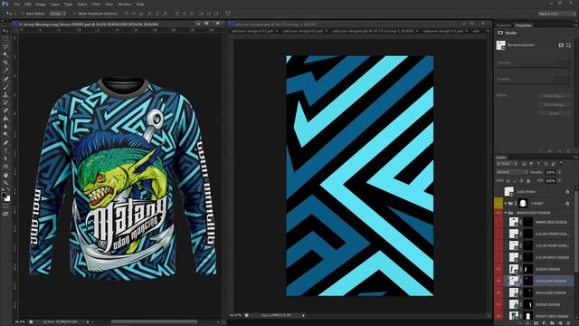Select the Rectangle shape tool
This screenshot has width=579, height=326.
5,167
